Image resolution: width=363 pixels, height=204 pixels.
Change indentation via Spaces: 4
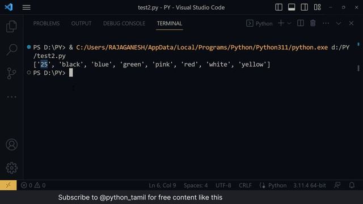coord(196,185)
